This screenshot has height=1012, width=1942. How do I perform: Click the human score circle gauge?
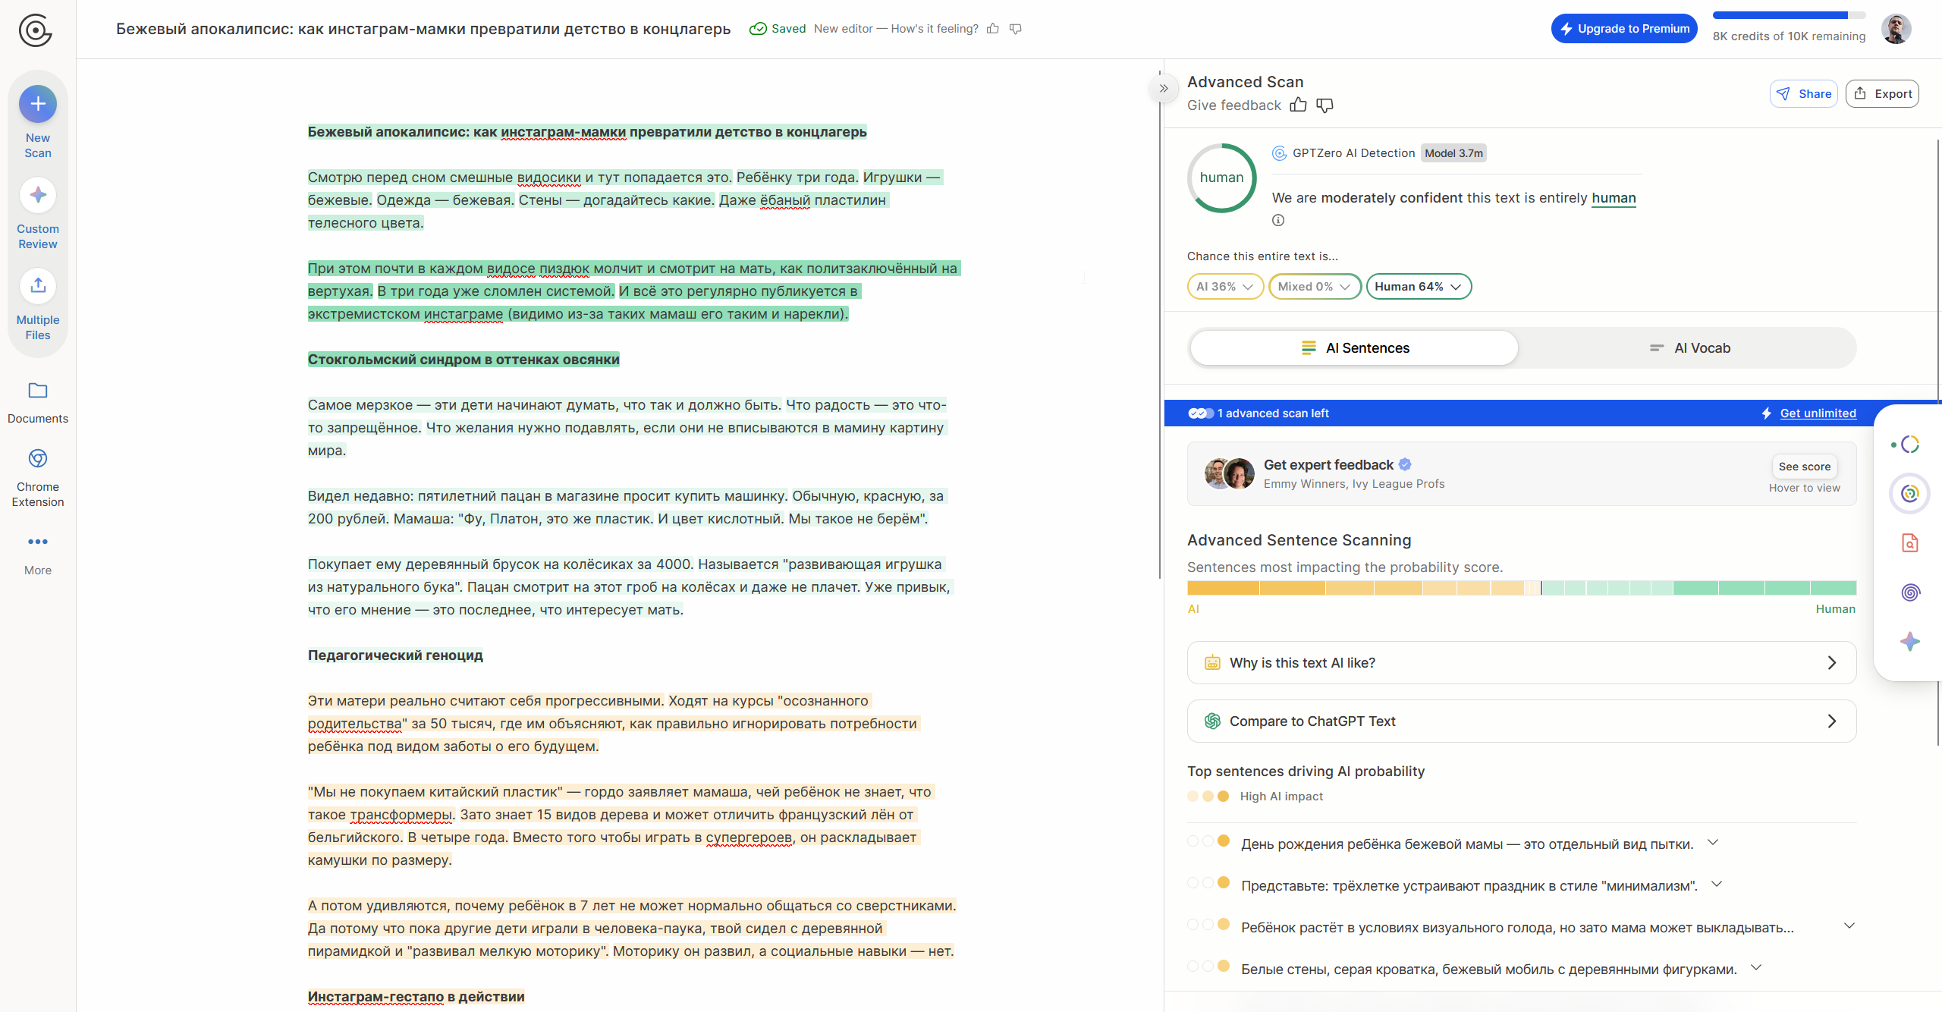1222,178
